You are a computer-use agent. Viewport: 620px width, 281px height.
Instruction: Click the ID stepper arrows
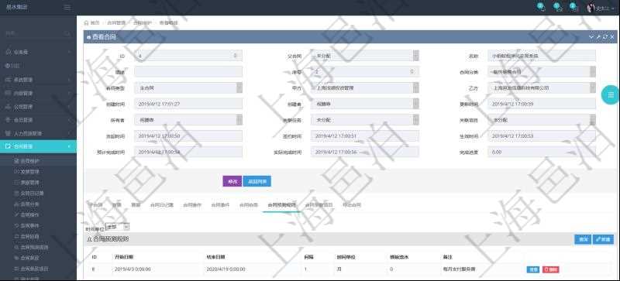pyautogui.click(x=236, y=56)
